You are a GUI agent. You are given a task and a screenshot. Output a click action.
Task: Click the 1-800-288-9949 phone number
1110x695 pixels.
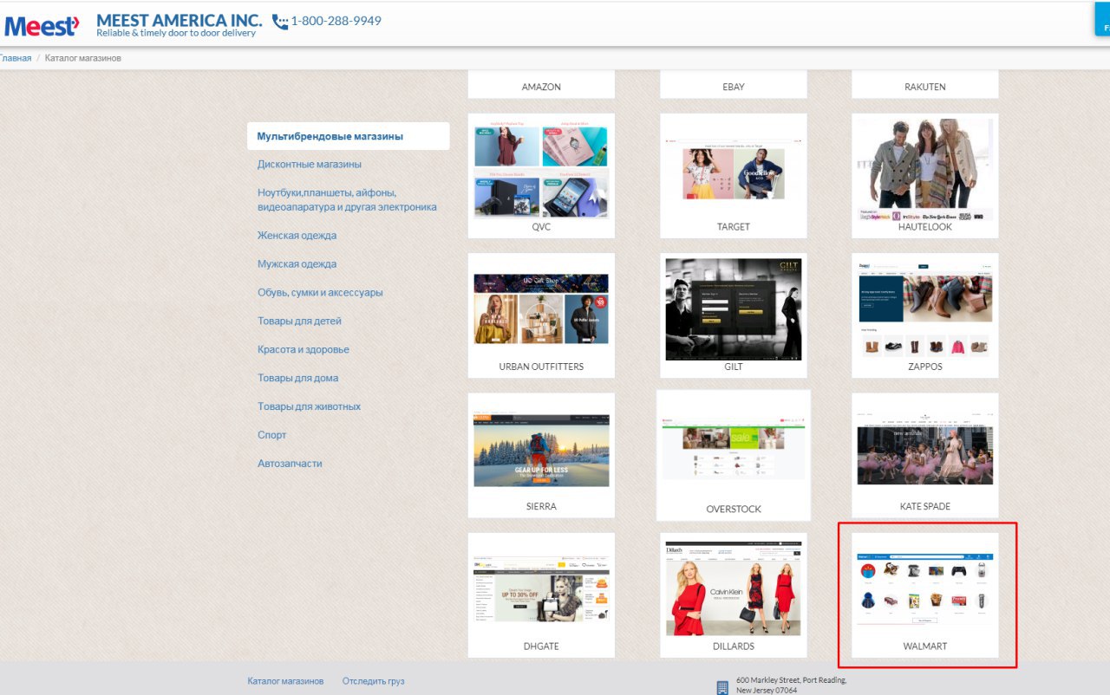(x=336, y=21)
